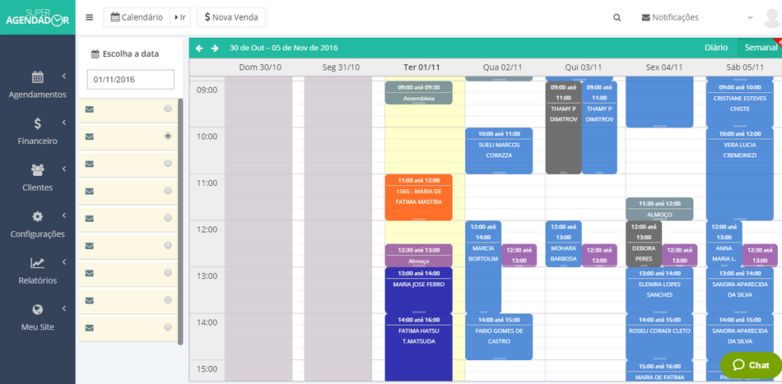
Task: Select radio button in fifth professional row
Action: tap(168, 218)
